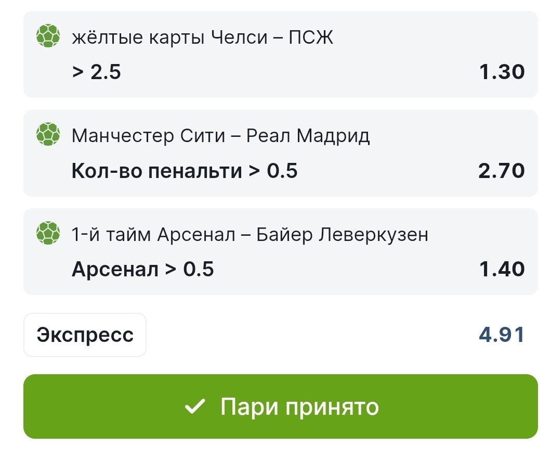Click football icon beside Манчестер Сити – Реал Мадрид
The height and width of the screenshot is (458, 551).
click(x=48, y=135)
